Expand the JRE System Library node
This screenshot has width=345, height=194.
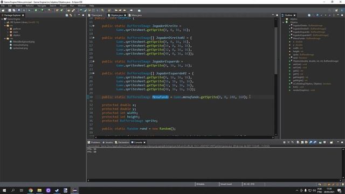coord(5,22)
